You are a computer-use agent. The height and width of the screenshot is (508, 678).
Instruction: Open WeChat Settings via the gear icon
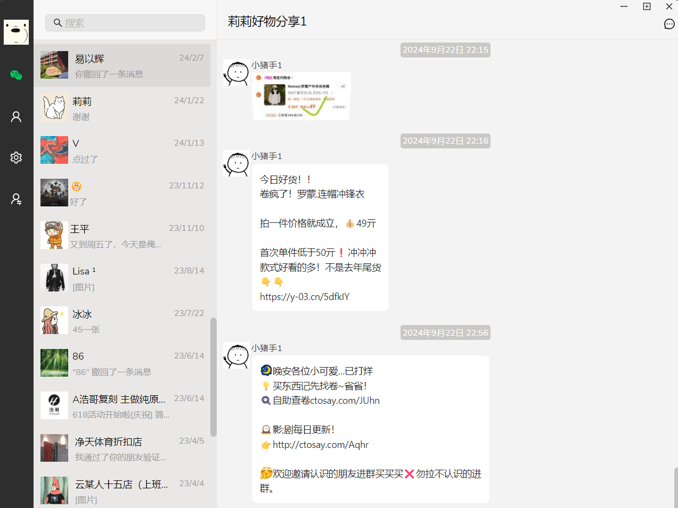pyautogui.click(x=16, y=157)
